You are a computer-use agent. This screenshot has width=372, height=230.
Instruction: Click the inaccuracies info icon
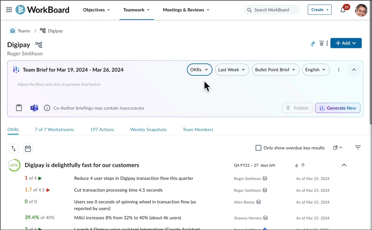tap(47, 108)
